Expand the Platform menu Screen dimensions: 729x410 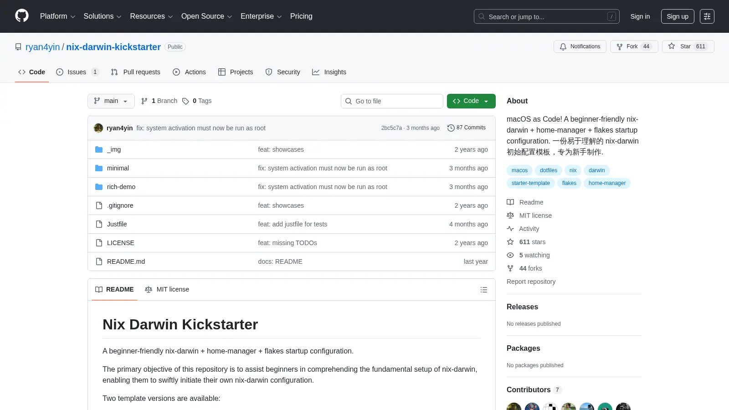coord(57,16)
